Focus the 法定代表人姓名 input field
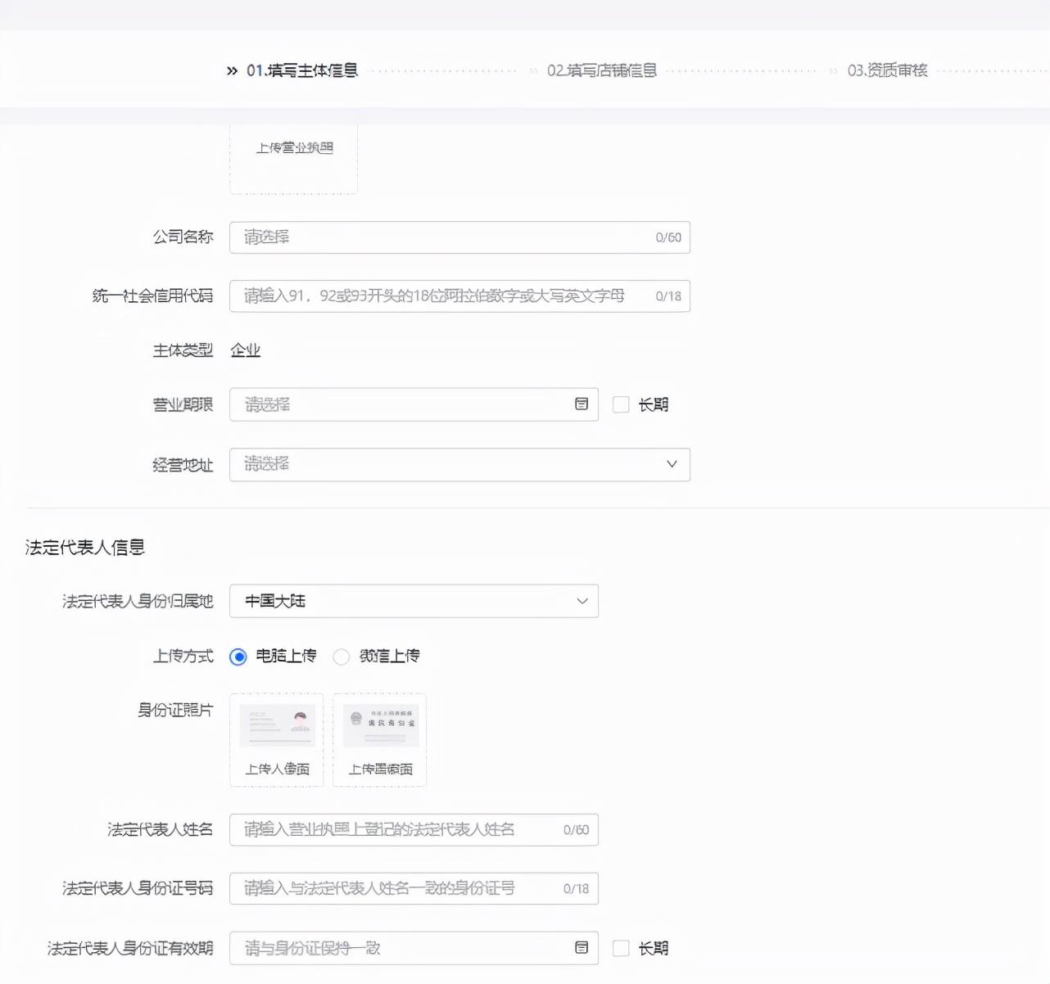This screenshot has height=984, width=1050. click(414, 829)
